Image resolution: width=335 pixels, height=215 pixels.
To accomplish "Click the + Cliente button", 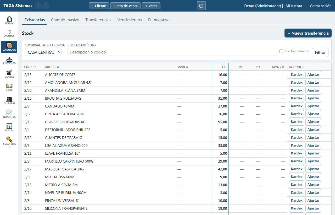I will [99, 6].
